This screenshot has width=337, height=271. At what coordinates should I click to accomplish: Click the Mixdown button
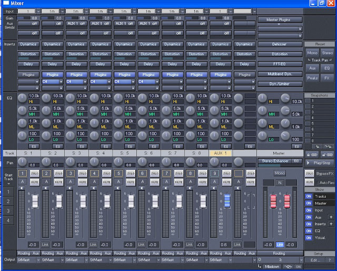[x=272, y=267]
